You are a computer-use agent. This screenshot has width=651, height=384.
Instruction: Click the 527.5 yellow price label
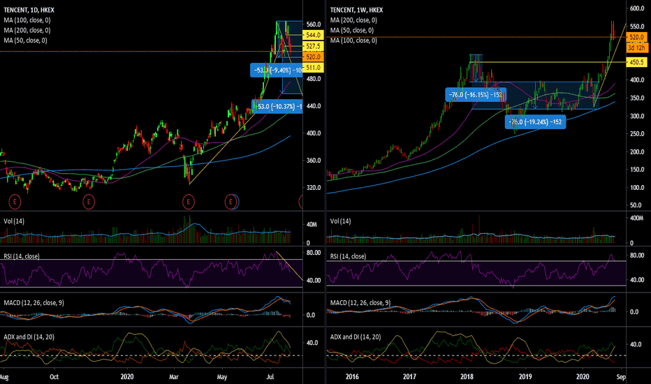[313, 46]
